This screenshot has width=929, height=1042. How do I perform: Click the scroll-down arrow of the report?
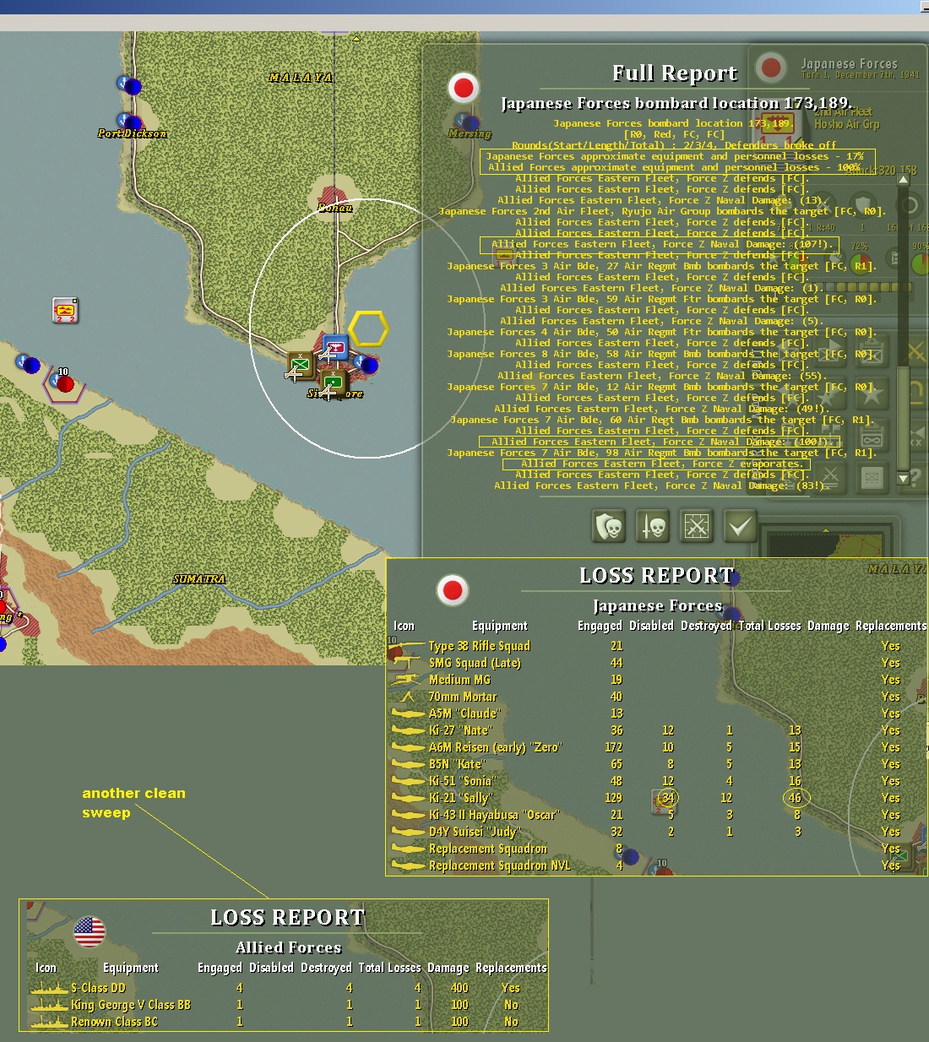903,478
